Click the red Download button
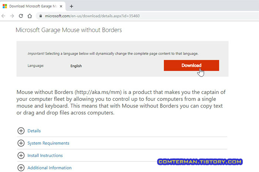259x172 pixels. [x=191, y=66]
